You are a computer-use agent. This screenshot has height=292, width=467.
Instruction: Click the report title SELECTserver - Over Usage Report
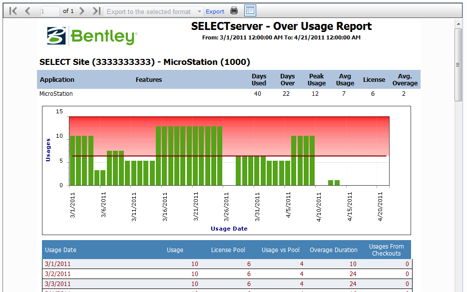point(281,26)
